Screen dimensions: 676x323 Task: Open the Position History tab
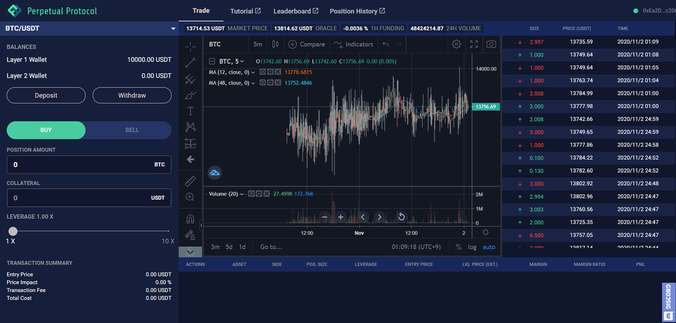click(358, 11)
